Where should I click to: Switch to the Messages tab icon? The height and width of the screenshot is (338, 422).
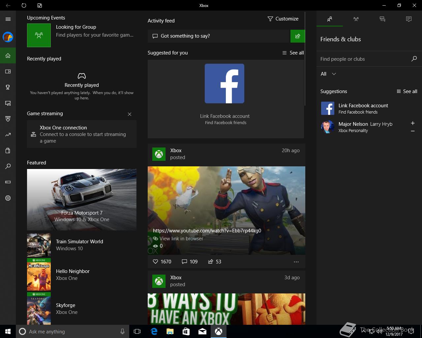pos(382,19)
